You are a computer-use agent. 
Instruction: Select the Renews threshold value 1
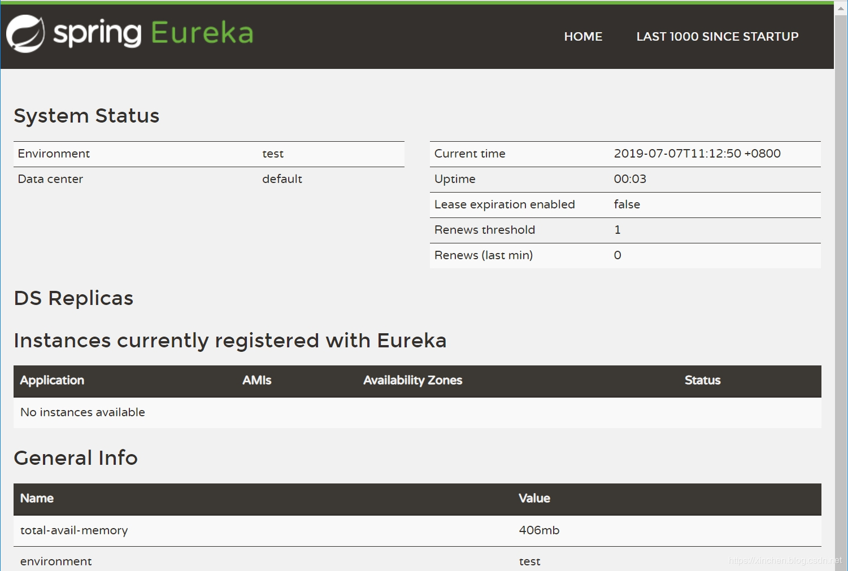(x=617, y=230)
